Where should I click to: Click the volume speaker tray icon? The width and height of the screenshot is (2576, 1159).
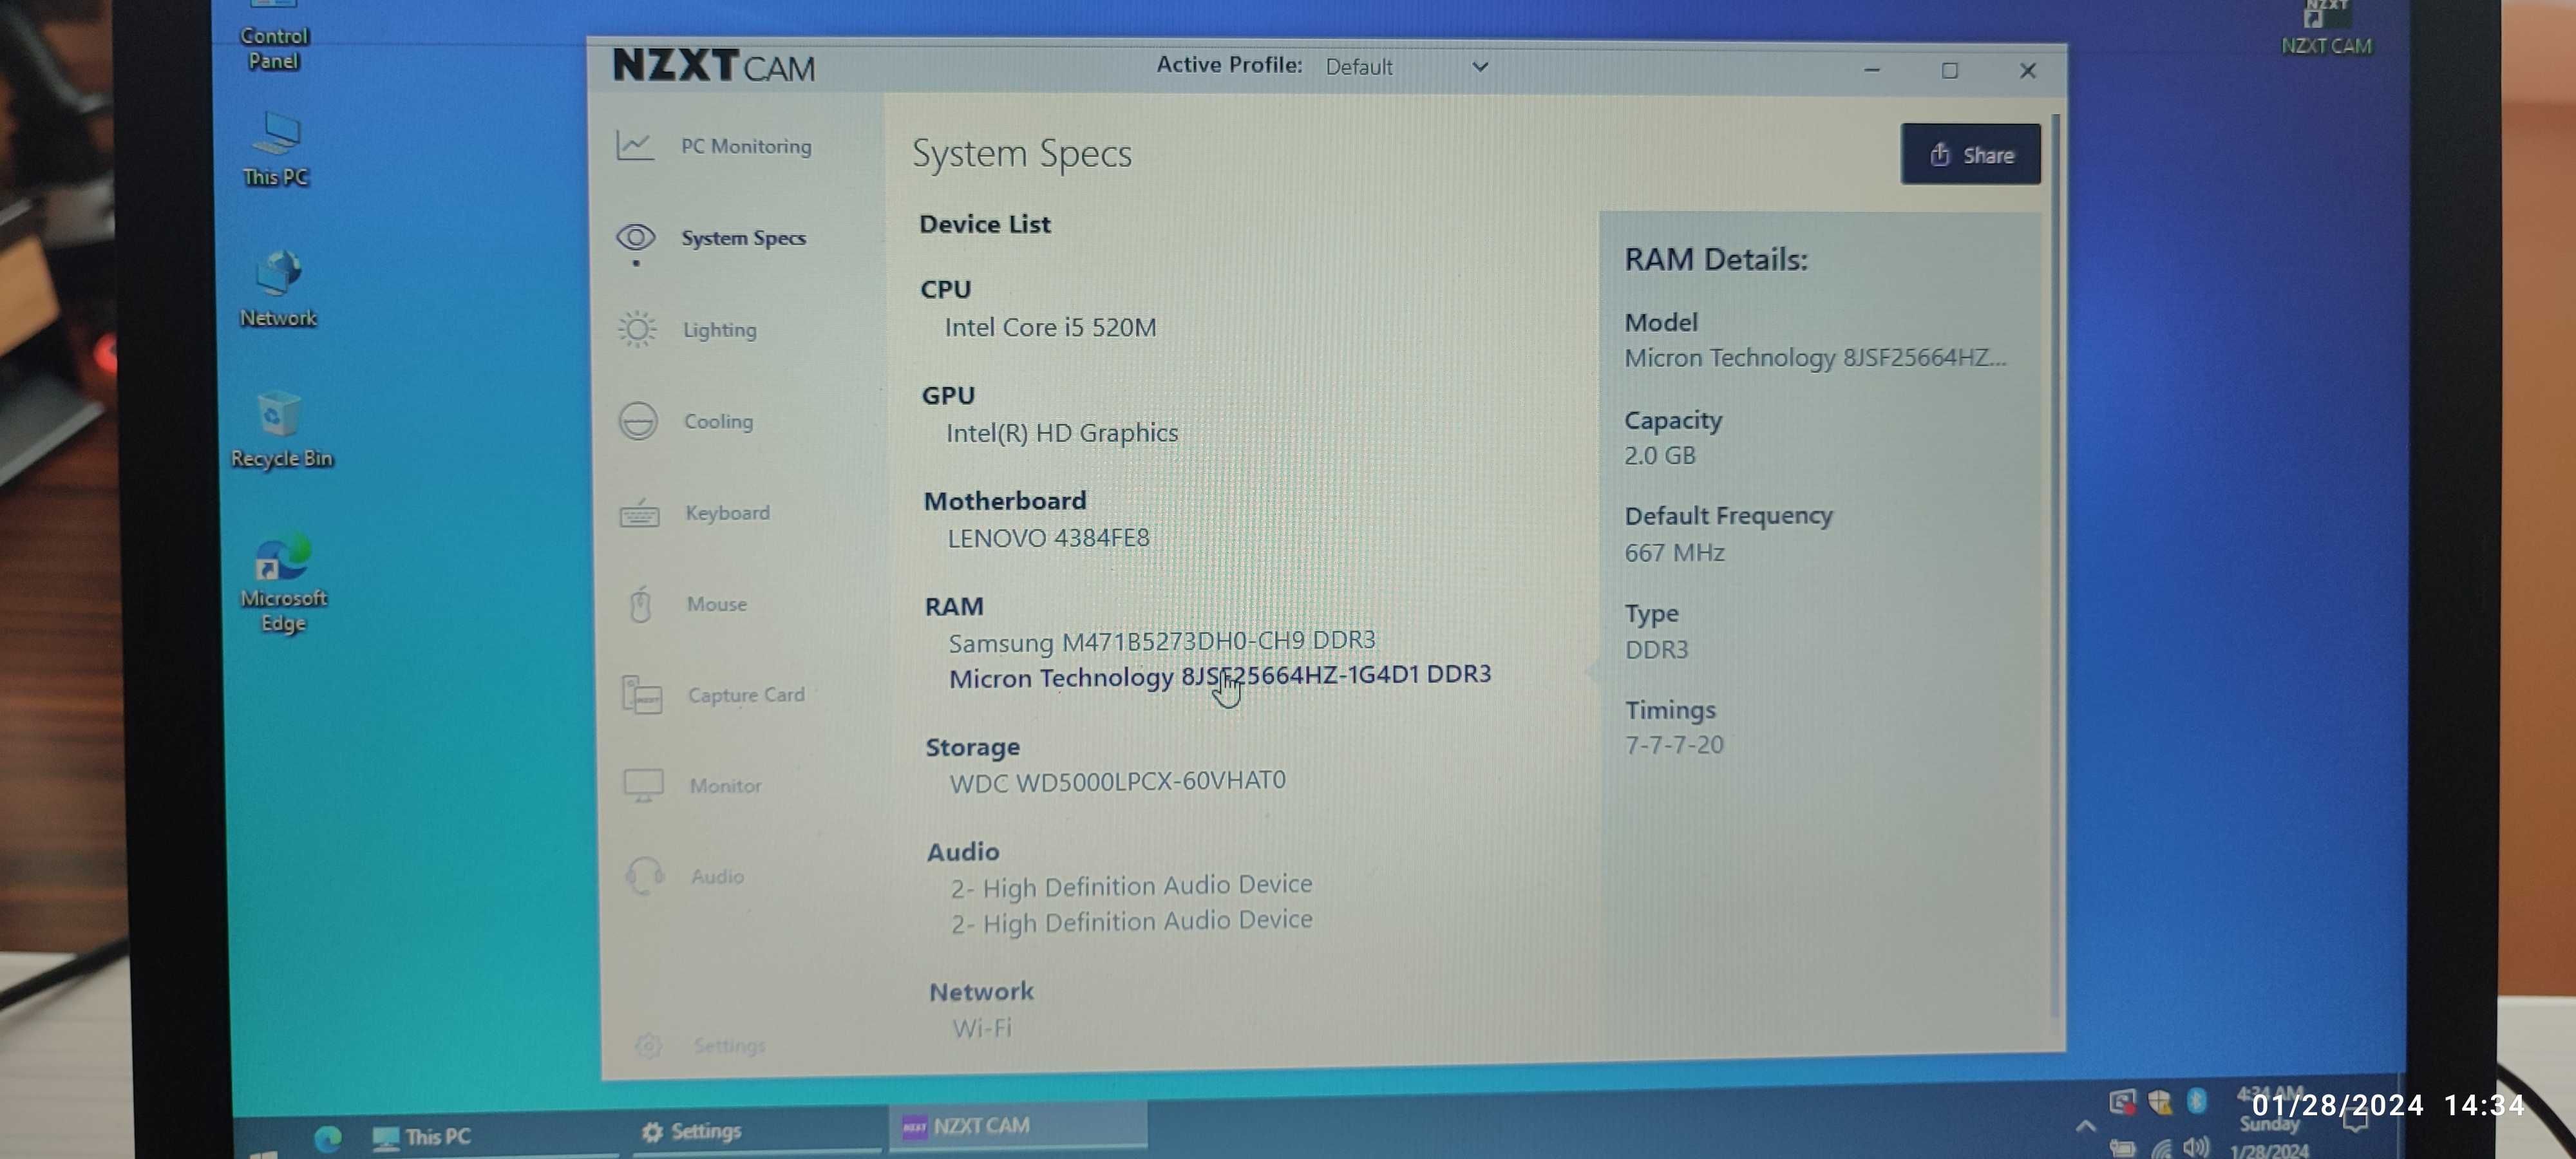coord(2196,1147)
